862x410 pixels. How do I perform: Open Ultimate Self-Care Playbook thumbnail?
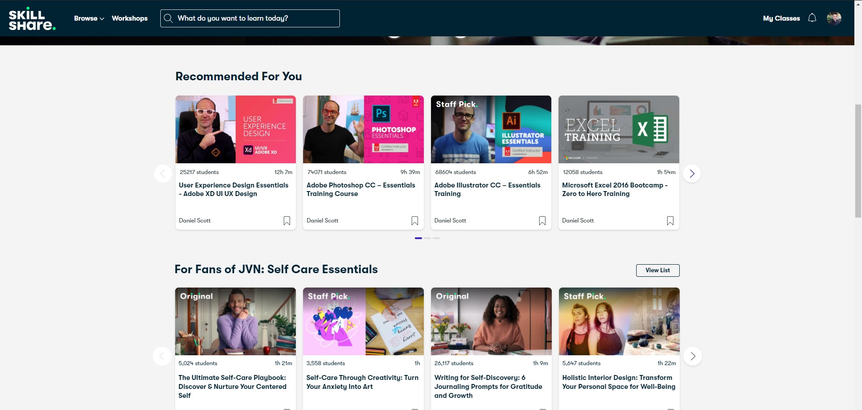coord(235,321)
